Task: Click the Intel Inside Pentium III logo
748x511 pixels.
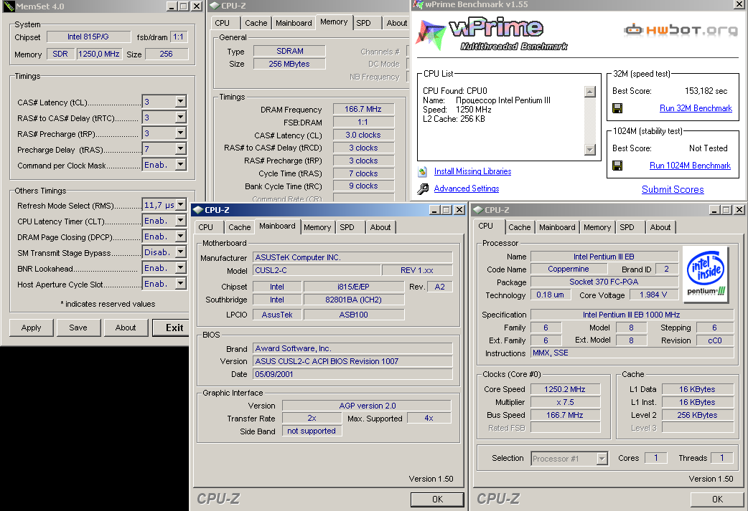Action: point(705,274)
